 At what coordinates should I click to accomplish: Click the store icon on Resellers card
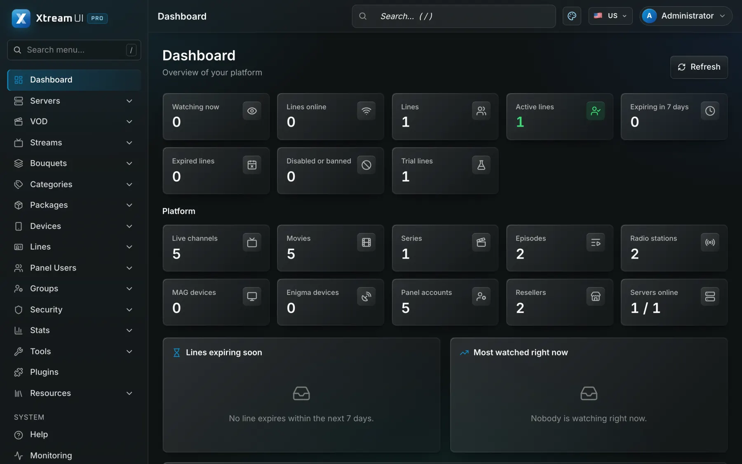[596, 297]
